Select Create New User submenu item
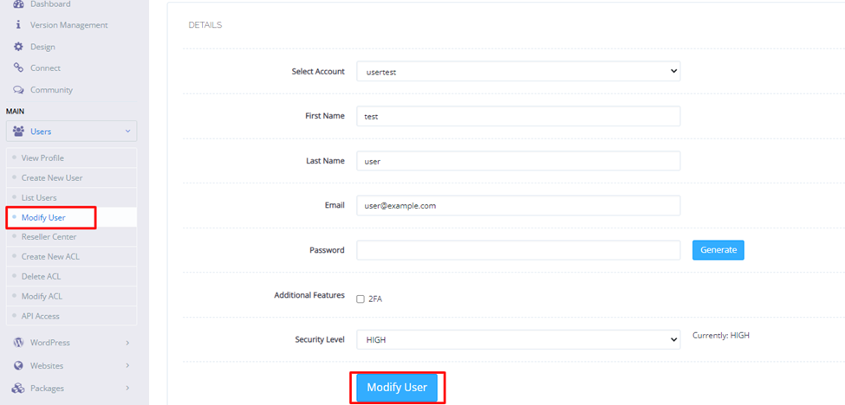This screenshot has height=405, width=845. pyautogui.click(x=72, y=177)
